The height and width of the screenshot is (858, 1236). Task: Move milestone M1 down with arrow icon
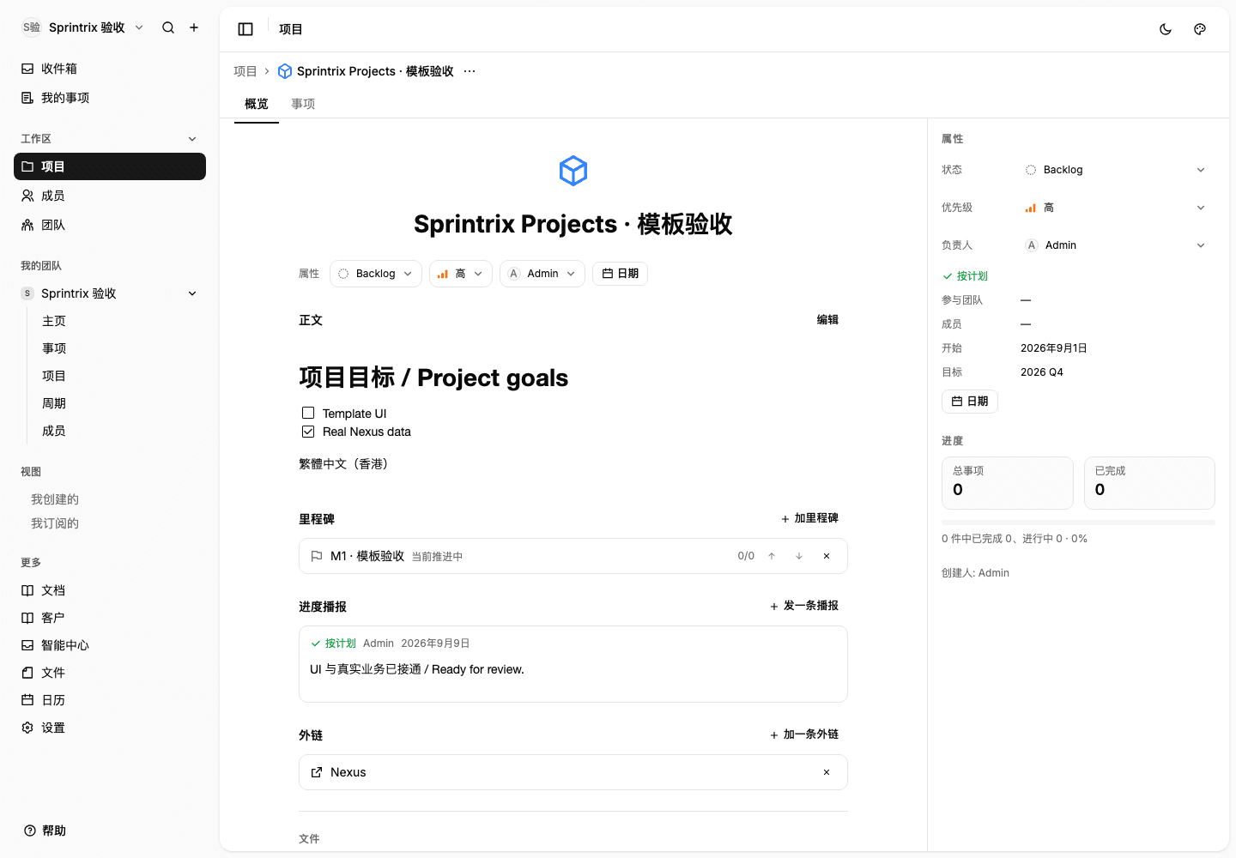point(799,556)
